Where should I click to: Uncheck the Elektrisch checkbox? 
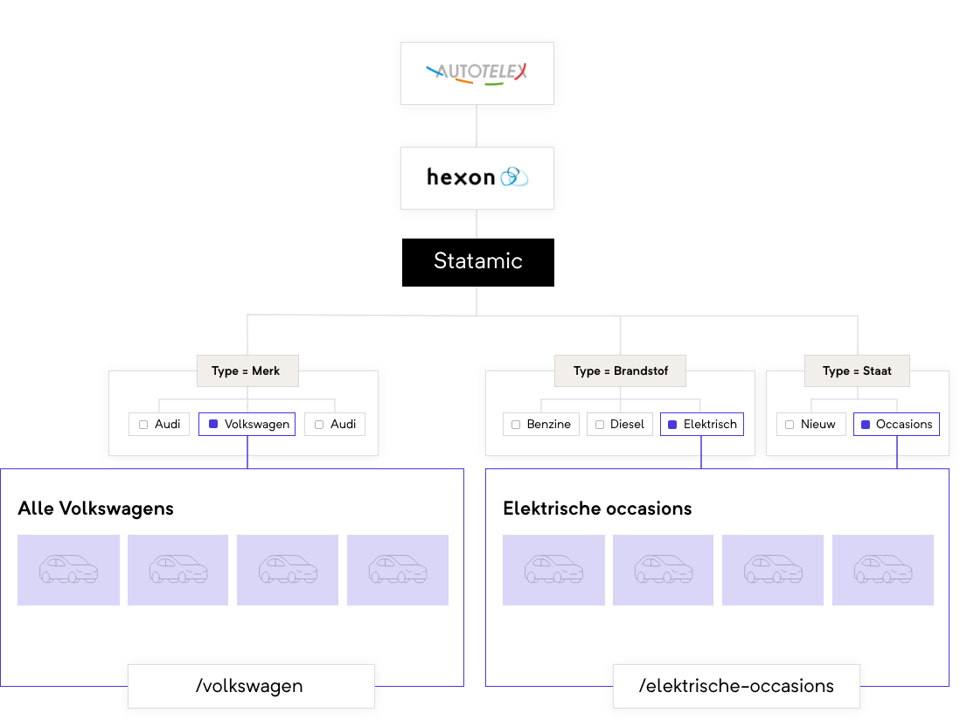(x=673, y=425)
